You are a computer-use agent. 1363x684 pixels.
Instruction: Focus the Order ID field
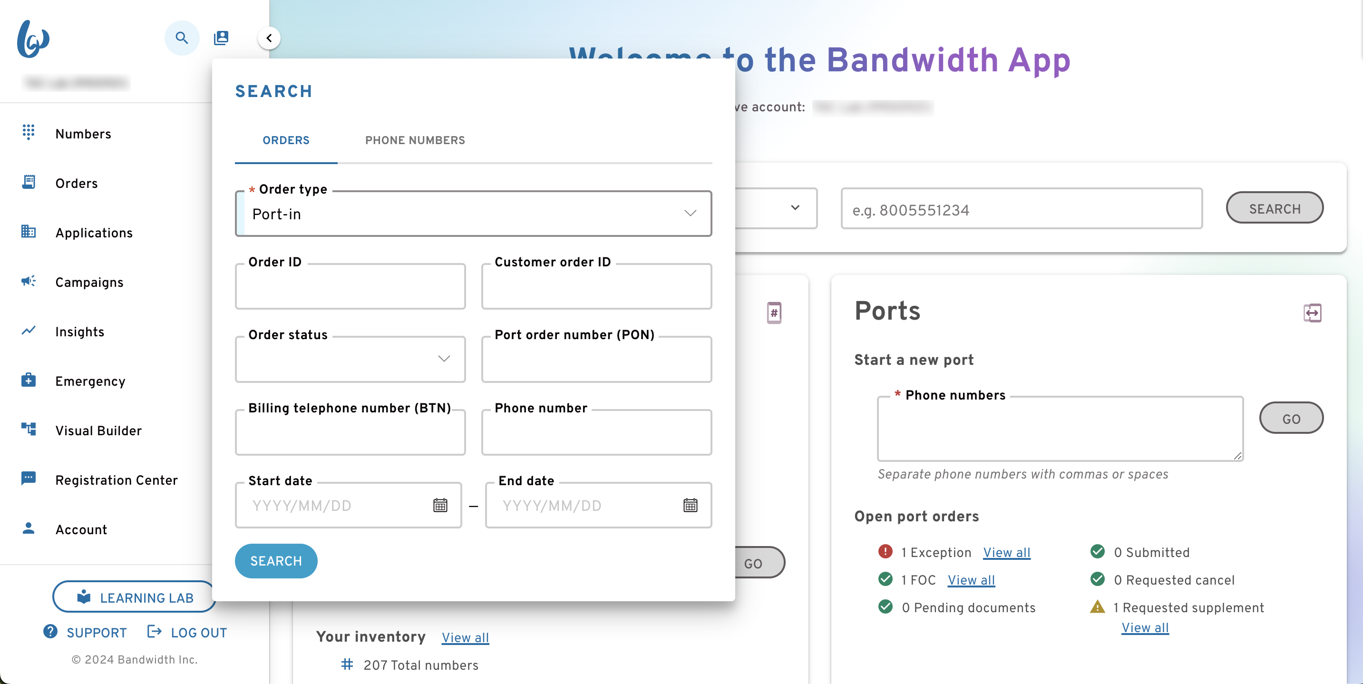350,287
